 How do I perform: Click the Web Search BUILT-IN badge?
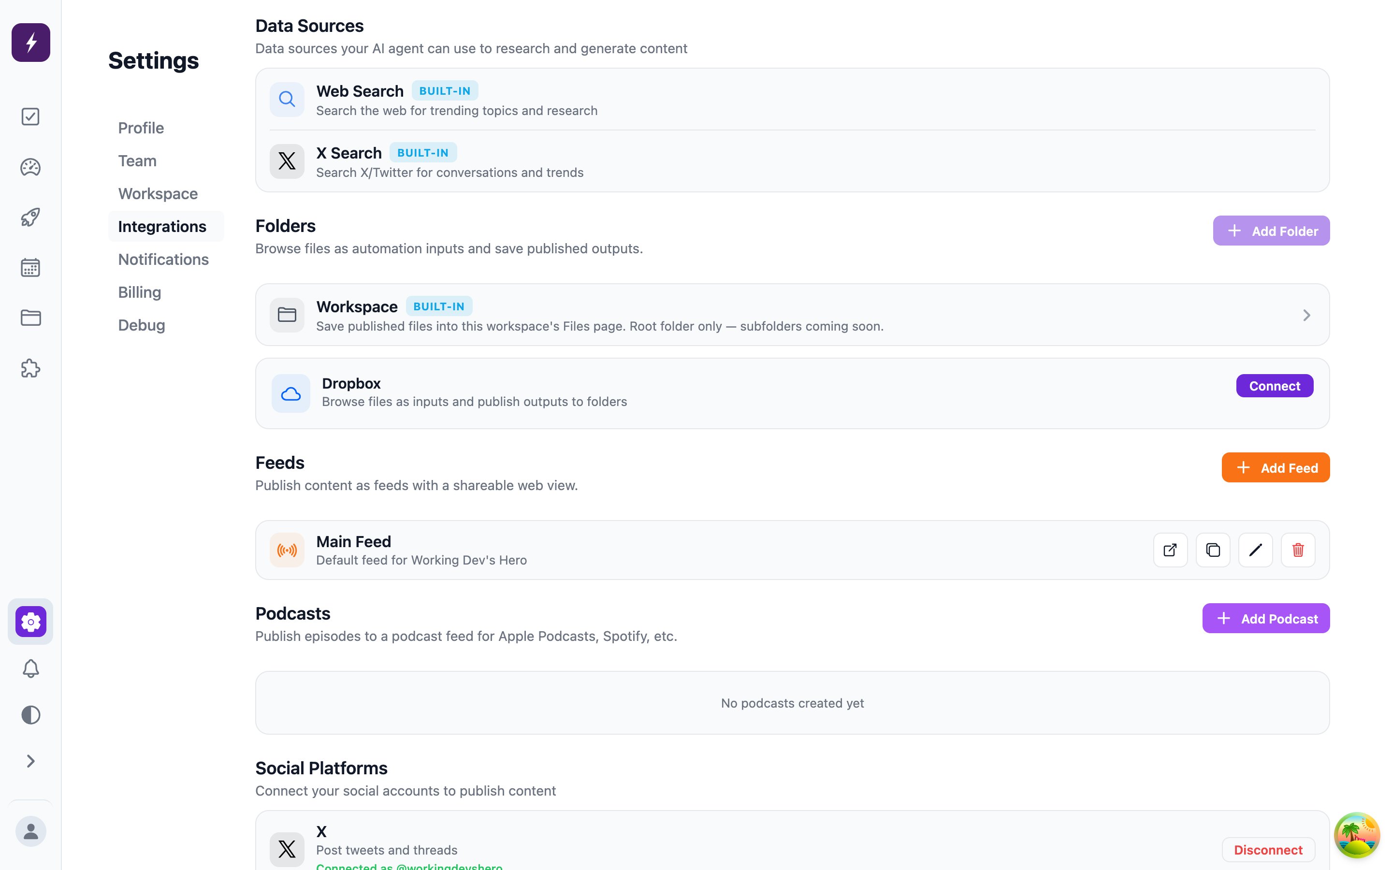click(445, 91)
